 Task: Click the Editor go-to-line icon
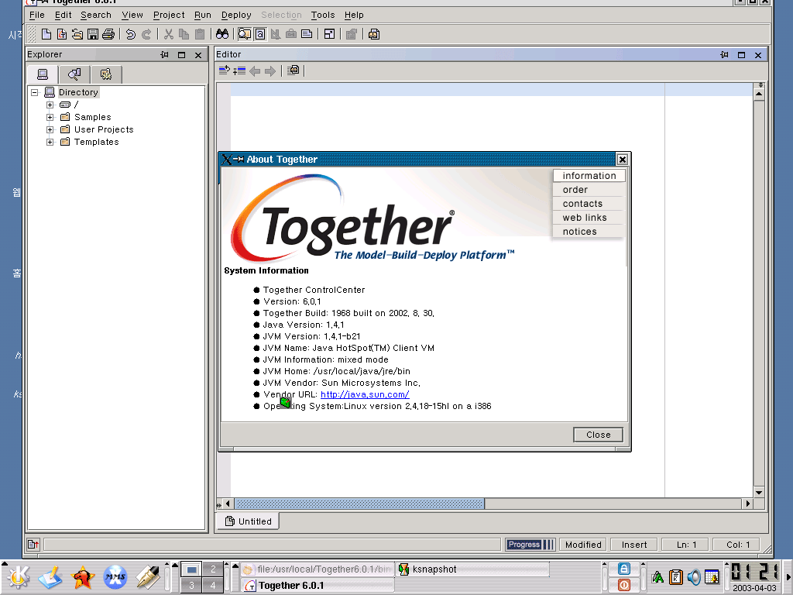(239, 71)
